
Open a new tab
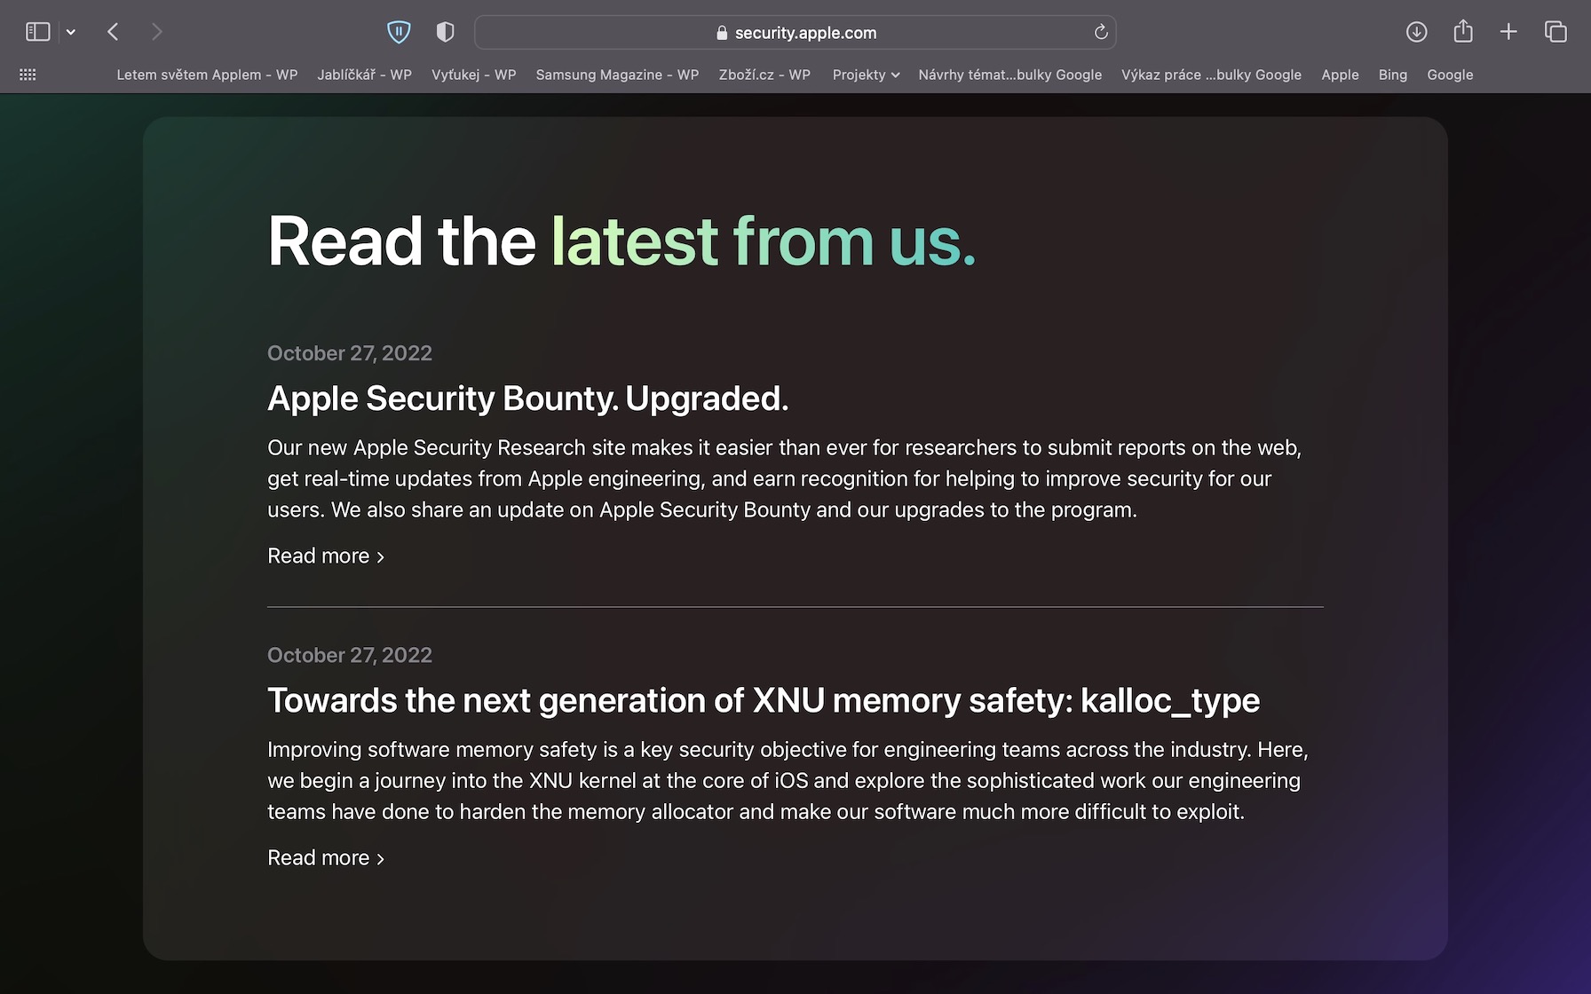click(x=1508, y=32)
